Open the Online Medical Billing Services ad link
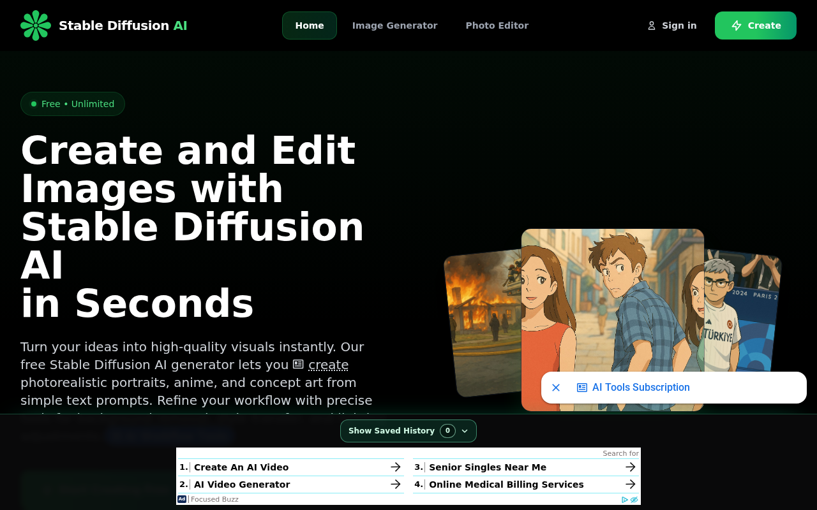 [x=506, y=484]
